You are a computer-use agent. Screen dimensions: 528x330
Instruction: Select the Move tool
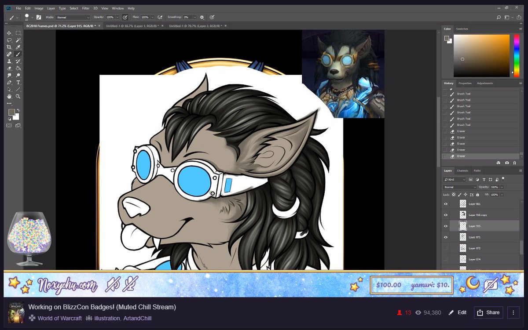click(9, 33)
